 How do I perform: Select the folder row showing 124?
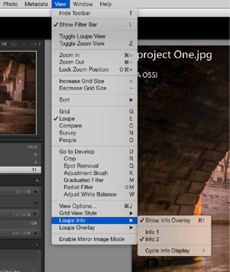pos(20,224)
